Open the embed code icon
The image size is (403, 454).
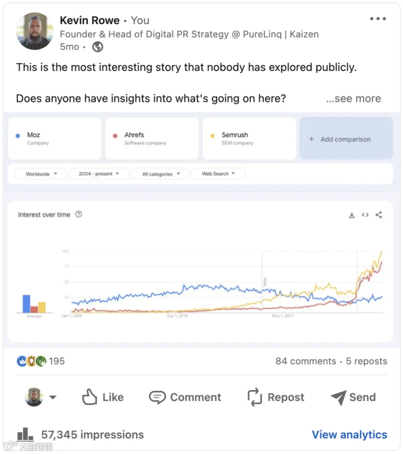coord(365,215)
